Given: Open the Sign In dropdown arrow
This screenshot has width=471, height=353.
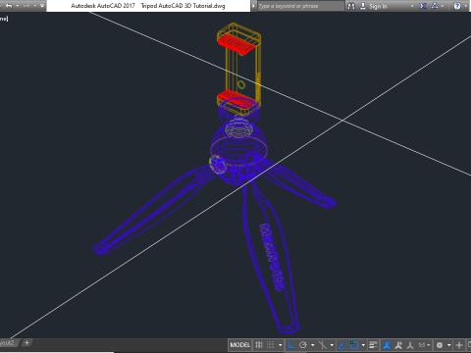Looking at the screenshot, I should click(x=412, y=6).
